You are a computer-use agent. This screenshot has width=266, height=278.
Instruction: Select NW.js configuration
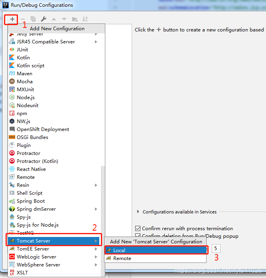56,121
